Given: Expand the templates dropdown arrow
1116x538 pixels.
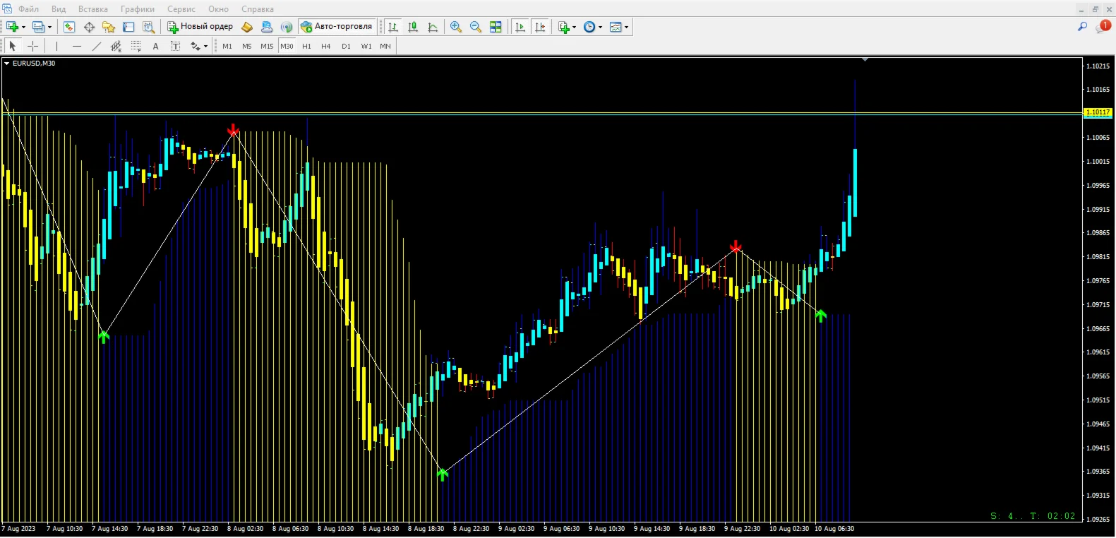Looking at the screenshot, I should point(626,27).
